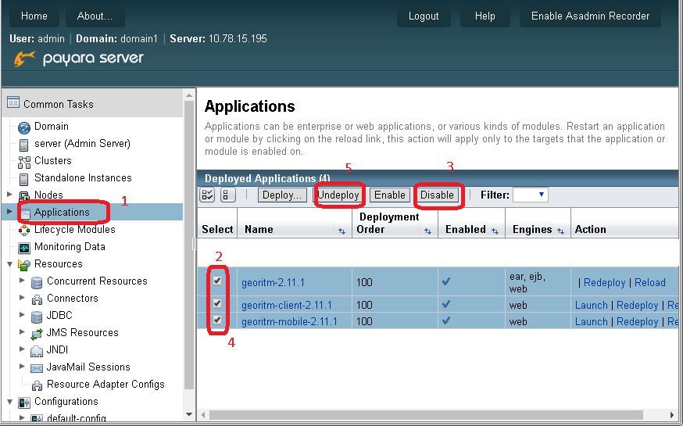Toggle checkbox for georitm-client-2.11.1
The height and width of the screenshot is (426, 683).
217,303
